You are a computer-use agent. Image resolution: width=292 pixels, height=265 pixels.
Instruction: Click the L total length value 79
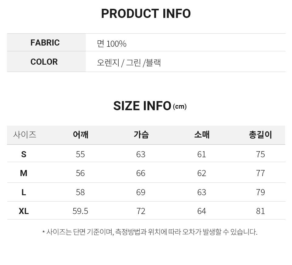coord(260,192)
